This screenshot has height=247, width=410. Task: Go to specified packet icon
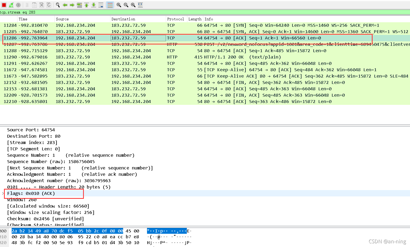[x=79, y=5]
